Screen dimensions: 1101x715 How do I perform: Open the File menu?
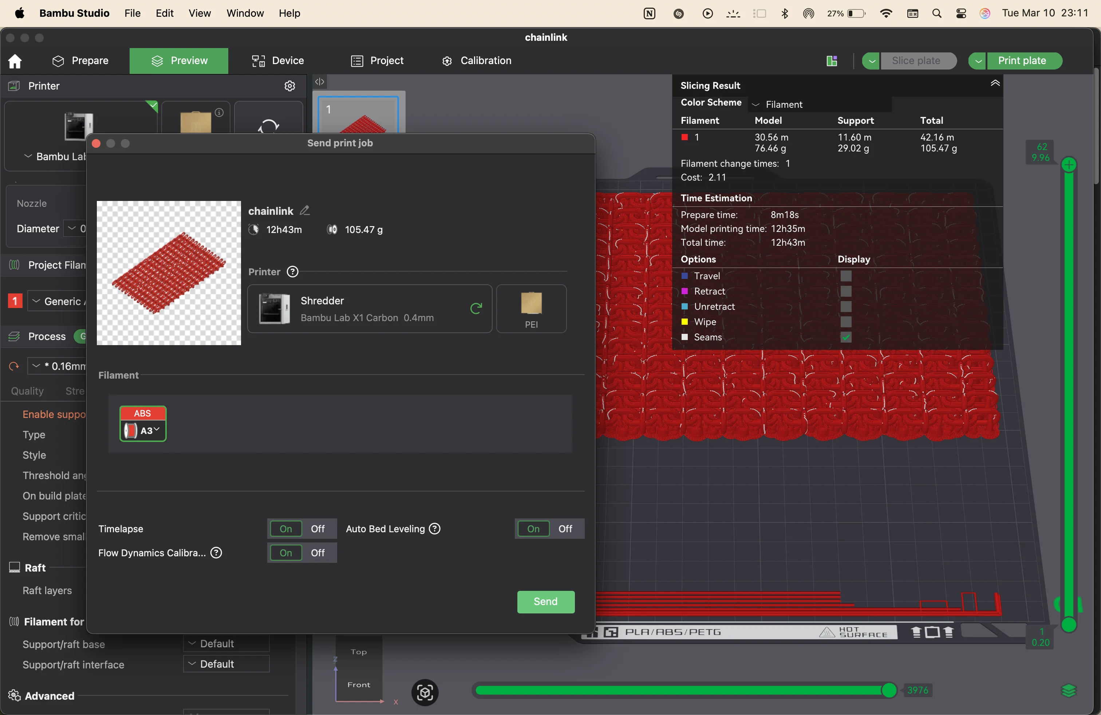pos(132,13)
